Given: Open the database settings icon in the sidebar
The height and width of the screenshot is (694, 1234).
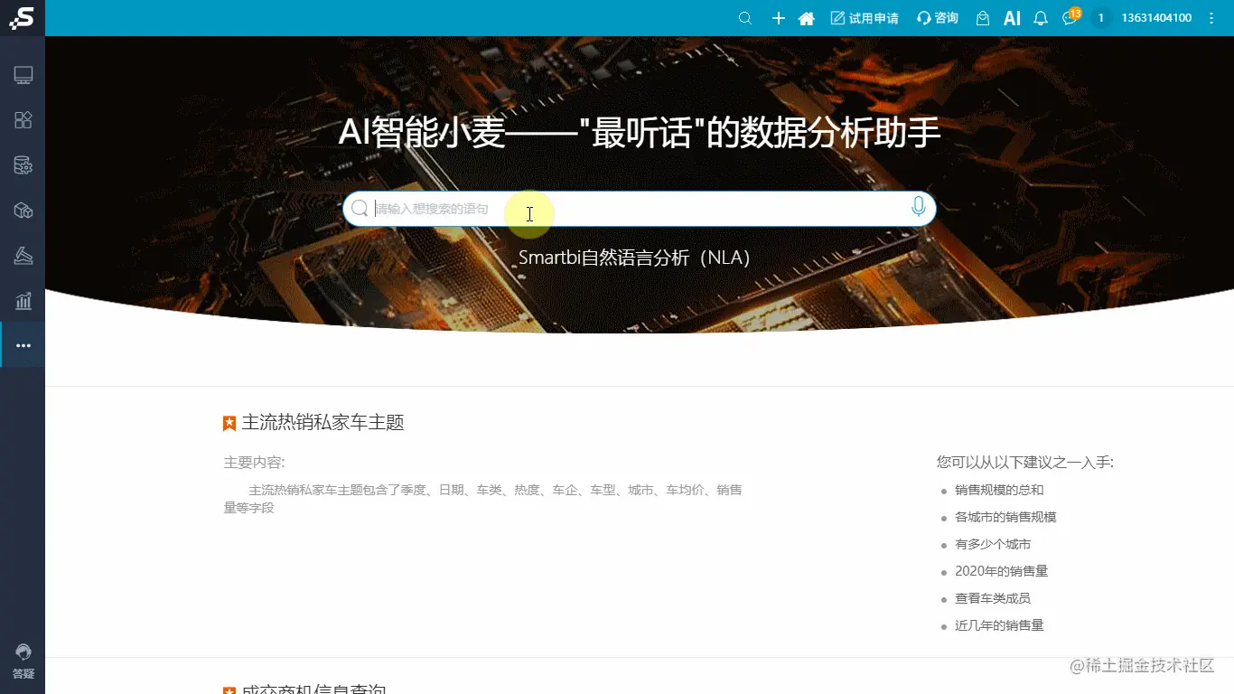Looking at the screenshot, I should pos(23,164).
